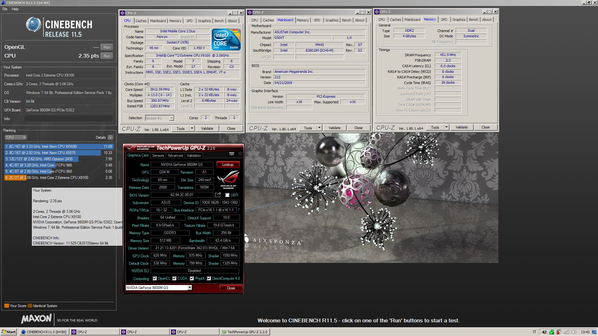Select the Xeon W5590 ranking row
The image size is (598, 336).
(59, 147)
